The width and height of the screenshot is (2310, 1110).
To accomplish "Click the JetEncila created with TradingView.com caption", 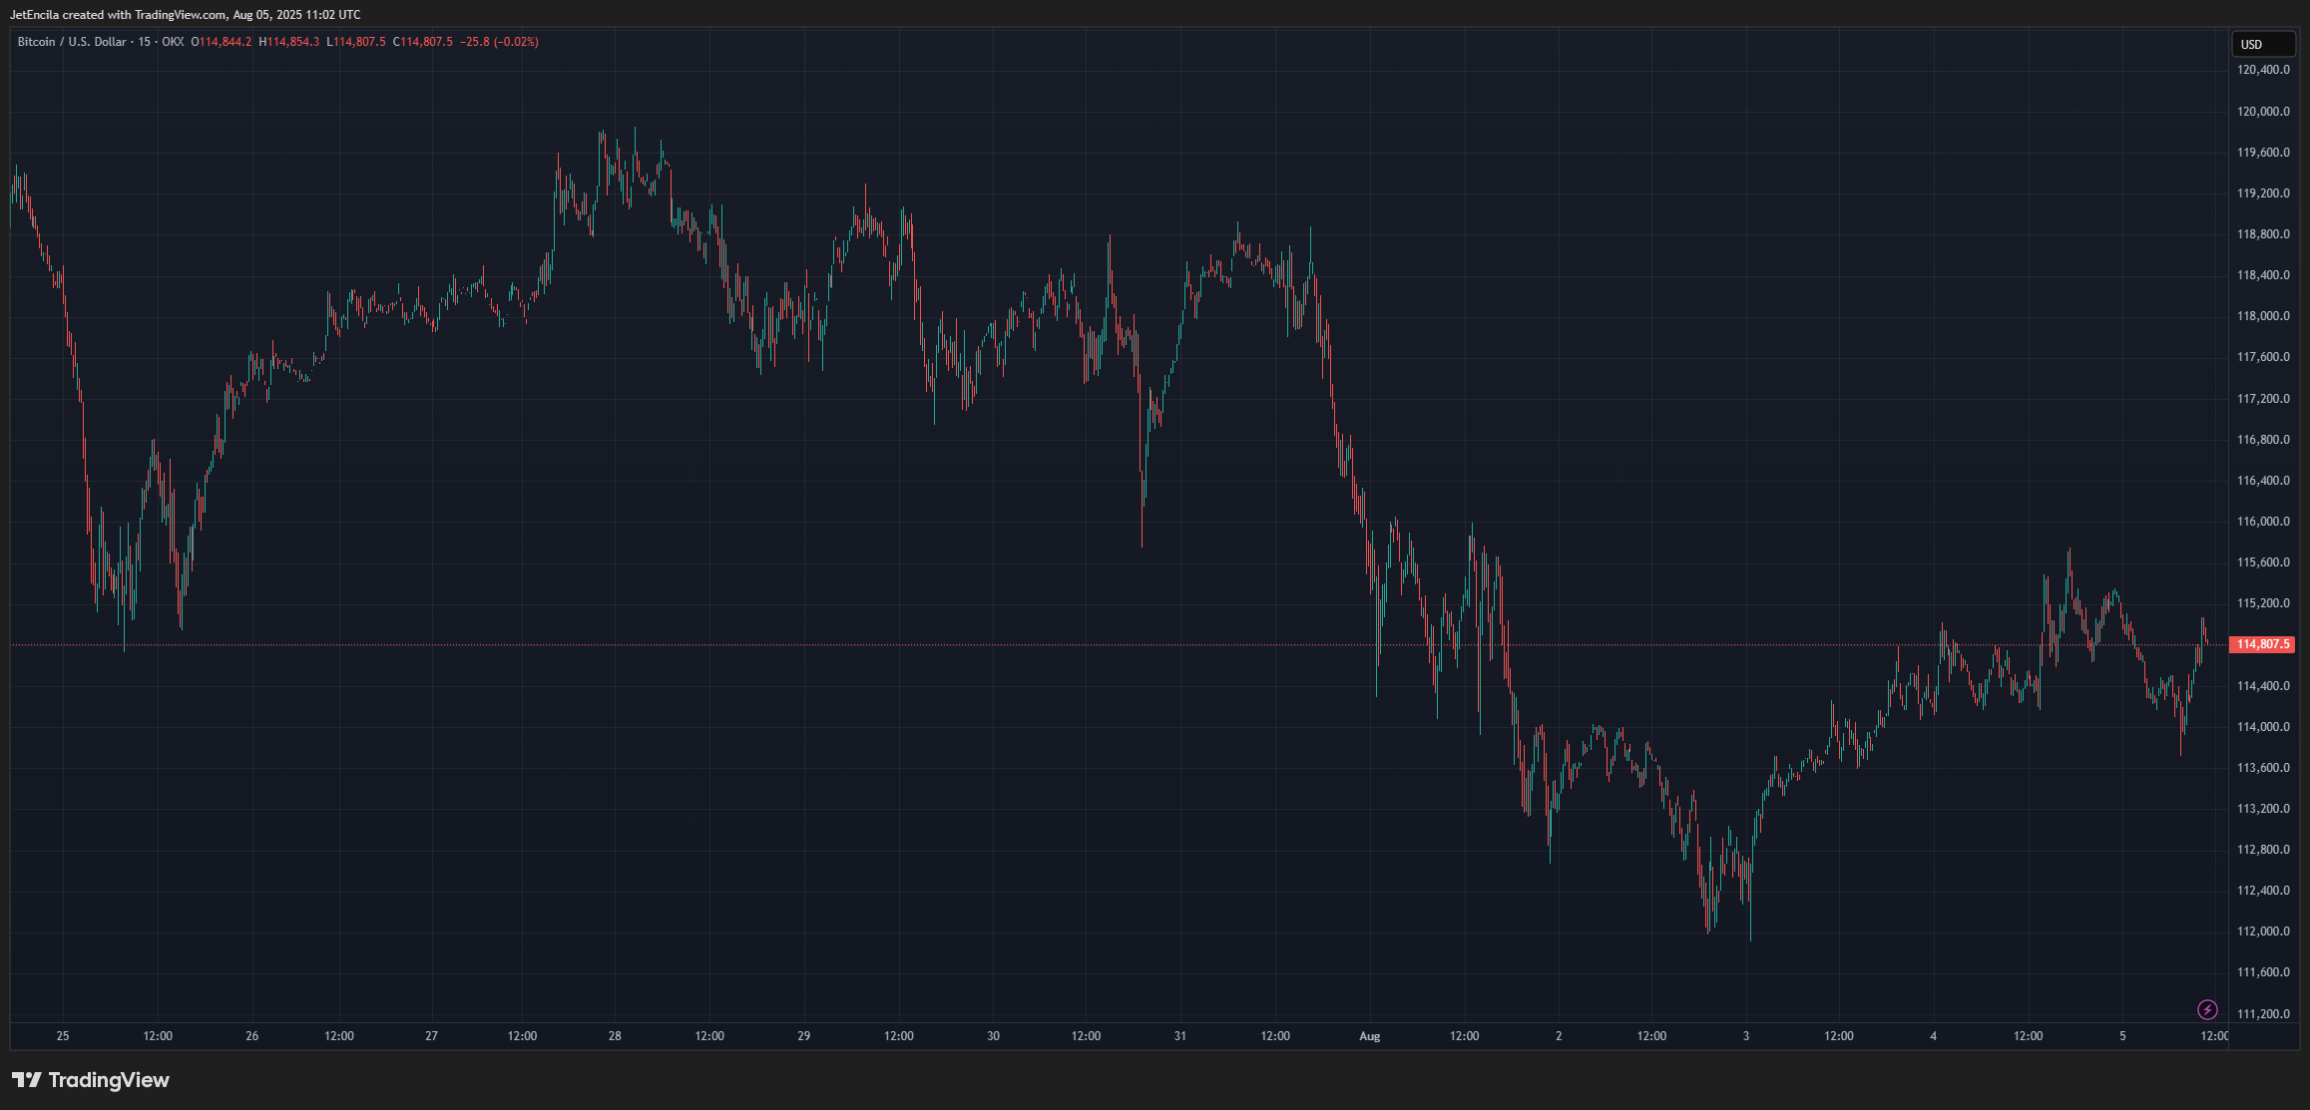I will 186,15.
